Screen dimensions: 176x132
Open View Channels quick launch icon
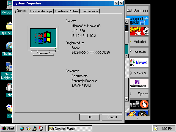[x=41, y=128]
